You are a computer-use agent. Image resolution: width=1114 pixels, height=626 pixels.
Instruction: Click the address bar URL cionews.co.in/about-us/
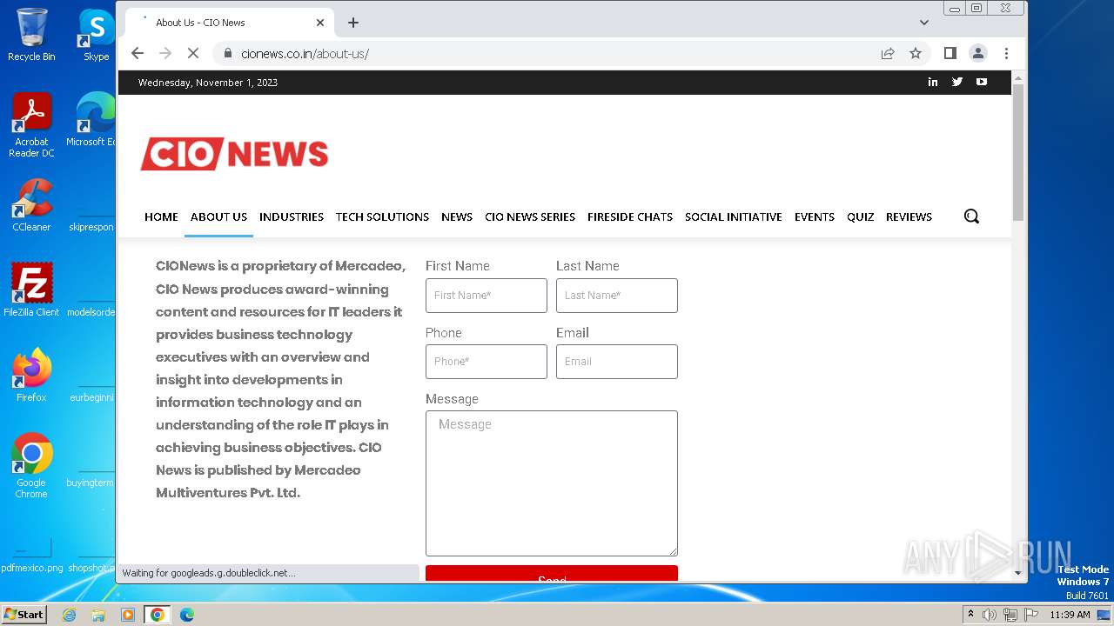pos(305,53)
